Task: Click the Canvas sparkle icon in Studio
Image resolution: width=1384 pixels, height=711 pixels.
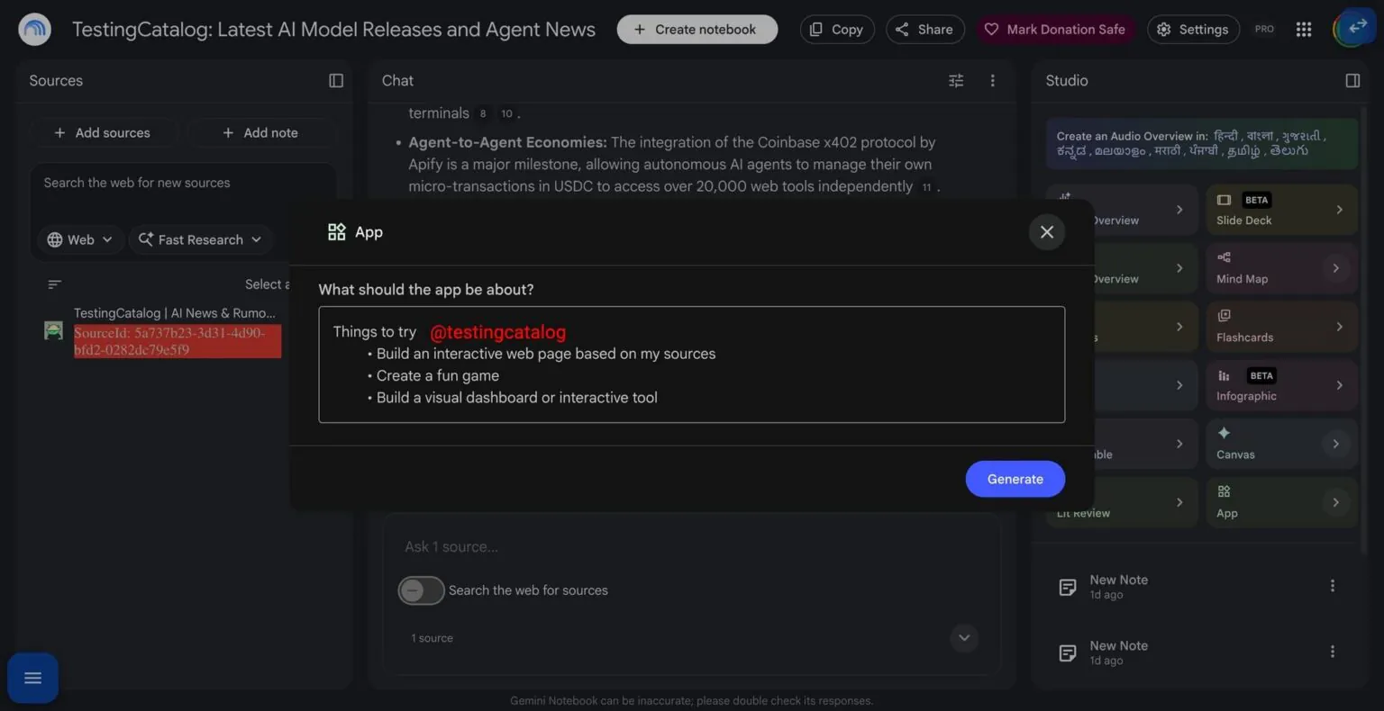Action: coord(1224,433)
